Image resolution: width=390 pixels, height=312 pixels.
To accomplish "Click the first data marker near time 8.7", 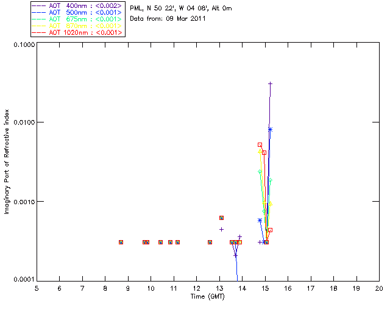I will [121, 243].
